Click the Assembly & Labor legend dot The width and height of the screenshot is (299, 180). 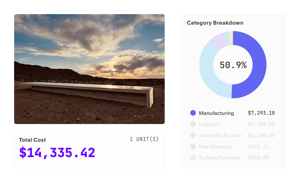click(193, 135)
